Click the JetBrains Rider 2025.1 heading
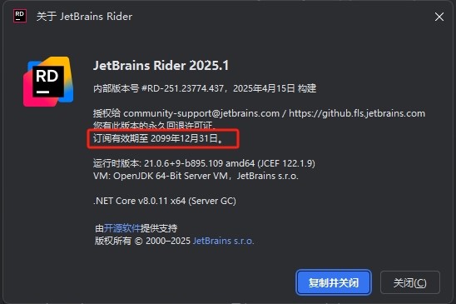Screen dimensions: 456x304 [x=161, y=65]
